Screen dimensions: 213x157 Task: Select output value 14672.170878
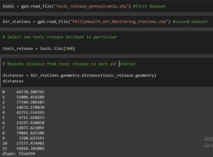(x=30, y=107)
